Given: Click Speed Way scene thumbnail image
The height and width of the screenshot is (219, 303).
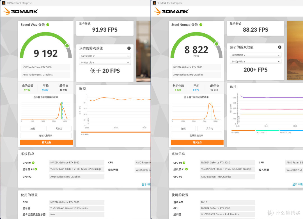Looking at the screenshot, I should 143,51.
